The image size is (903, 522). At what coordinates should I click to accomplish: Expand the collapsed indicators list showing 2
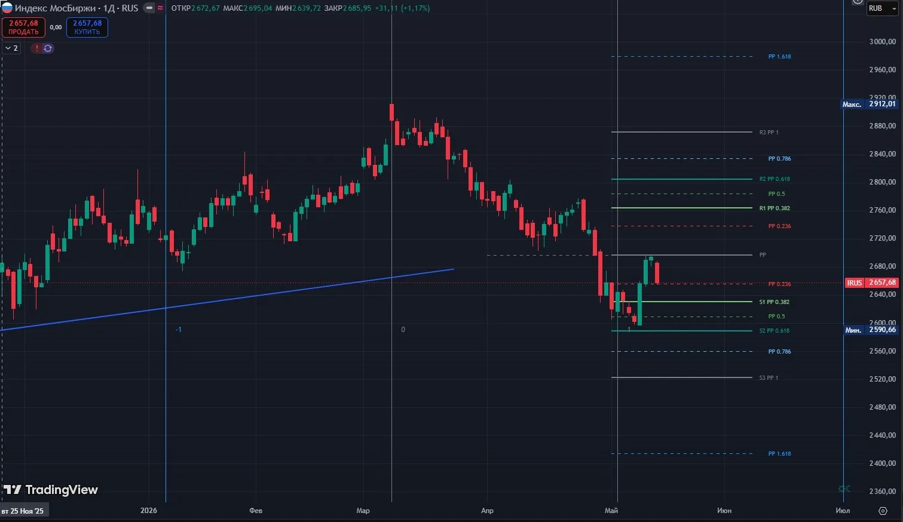12,48
